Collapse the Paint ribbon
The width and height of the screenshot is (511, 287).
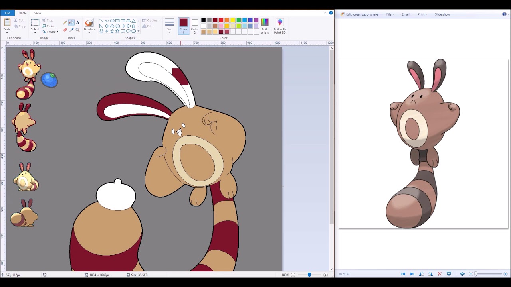point(325,13)
